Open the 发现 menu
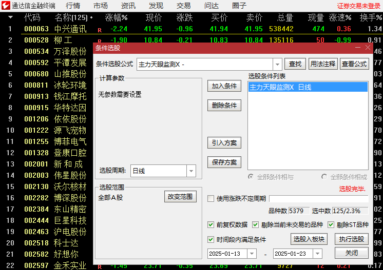The height and width of the screenshot is (270, 383). point(156,6)
